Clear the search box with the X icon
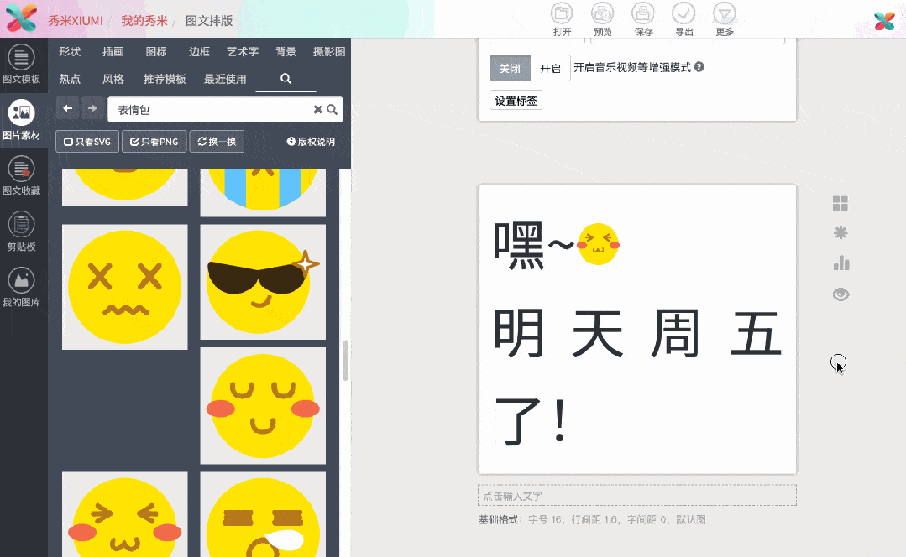 (x=317, y=110)
